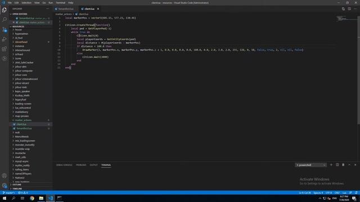Expand the house folder

pos(19,30)
